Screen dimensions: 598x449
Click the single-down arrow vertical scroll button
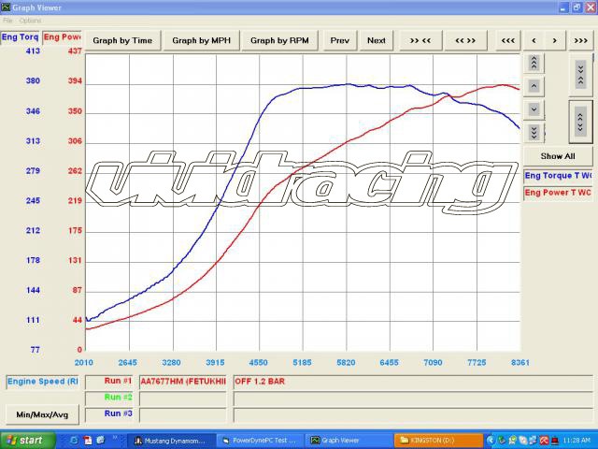[x=534, y=109]
